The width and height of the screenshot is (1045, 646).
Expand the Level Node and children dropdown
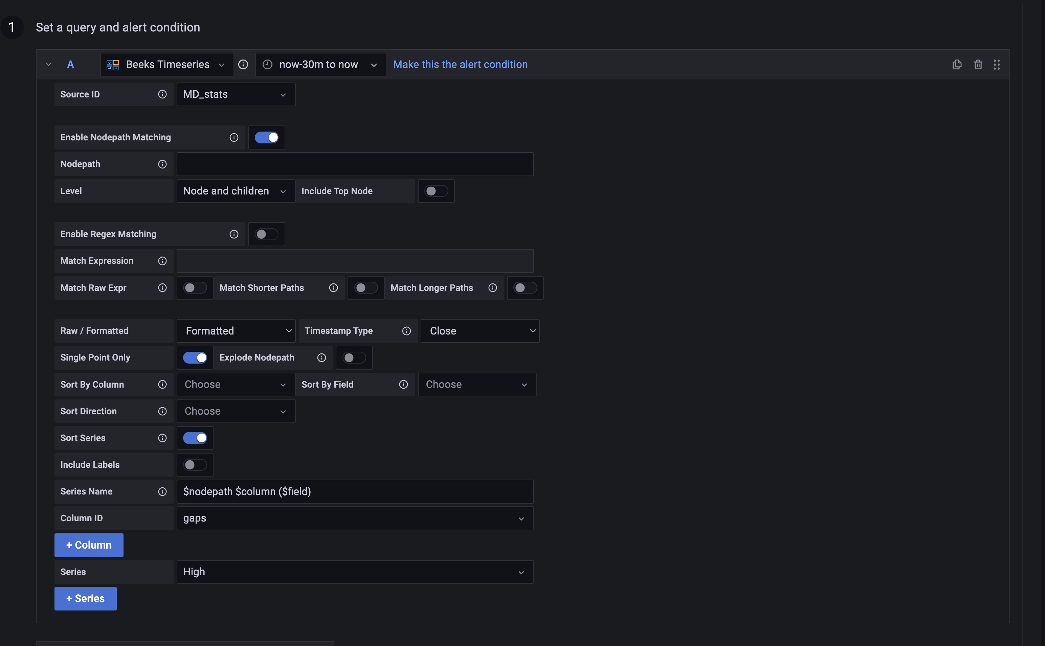pos(236,191)
